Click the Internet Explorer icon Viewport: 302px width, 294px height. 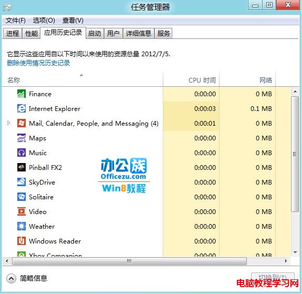click(22, 109)
